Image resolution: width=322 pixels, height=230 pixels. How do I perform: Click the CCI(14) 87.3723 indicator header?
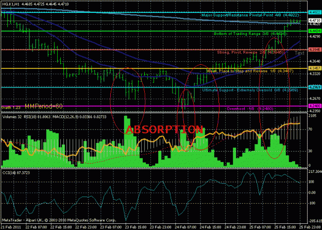pyautogui.click(x=16, y=173)
